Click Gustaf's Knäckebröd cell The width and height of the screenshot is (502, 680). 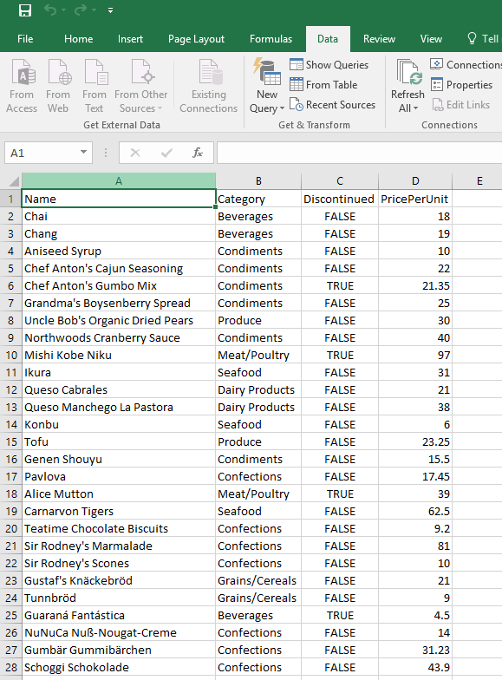pos(118,581)
